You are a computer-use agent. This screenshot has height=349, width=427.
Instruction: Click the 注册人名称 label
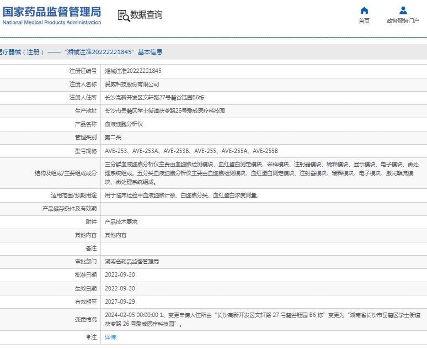pos(83,84)
